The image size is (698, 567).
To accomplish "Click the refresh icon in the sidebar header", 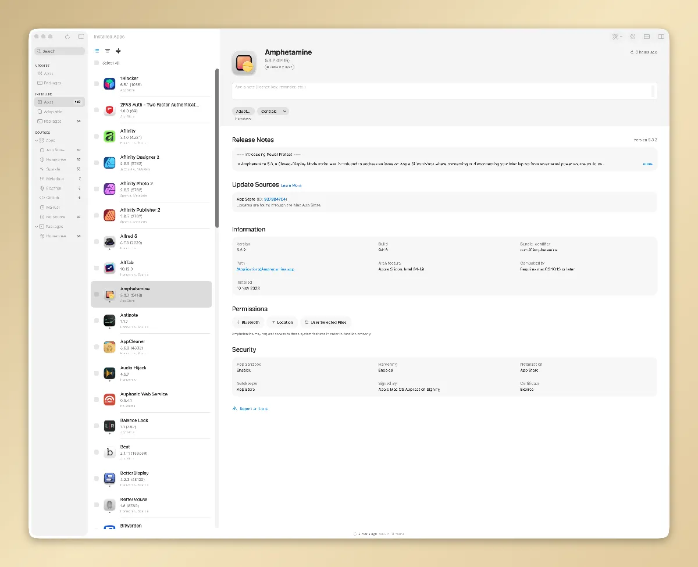I will tap(67, 37).
